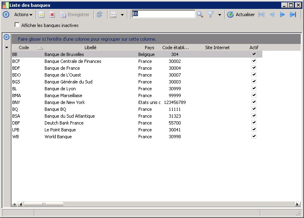Click the Le Point Banque label
This screenshot has height=218, width=304.
point(60,130)
